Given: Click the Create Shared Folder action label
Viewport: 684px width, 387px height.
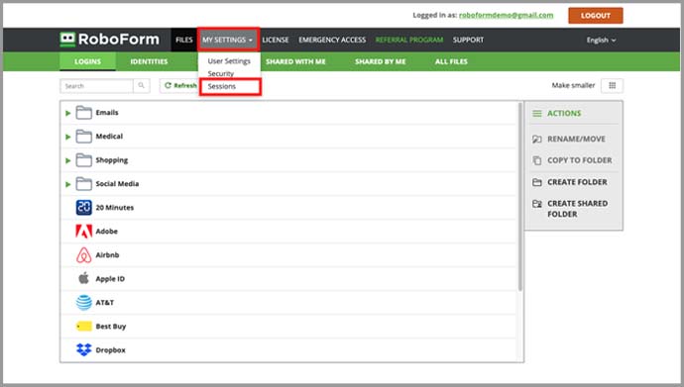Looking at the screenshot, I should coord(577,209).
